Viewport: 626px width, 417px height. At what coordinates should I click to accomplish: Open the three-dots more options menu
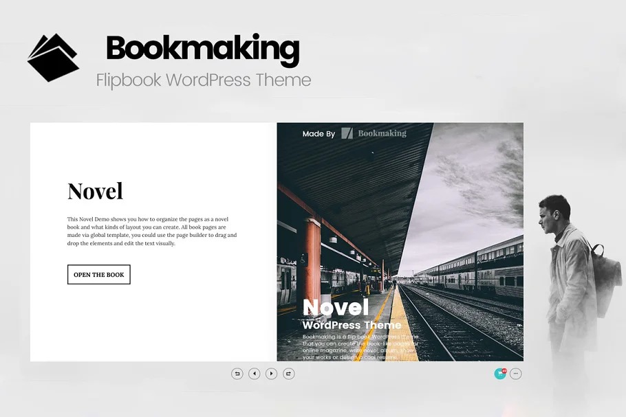(516, 374)
